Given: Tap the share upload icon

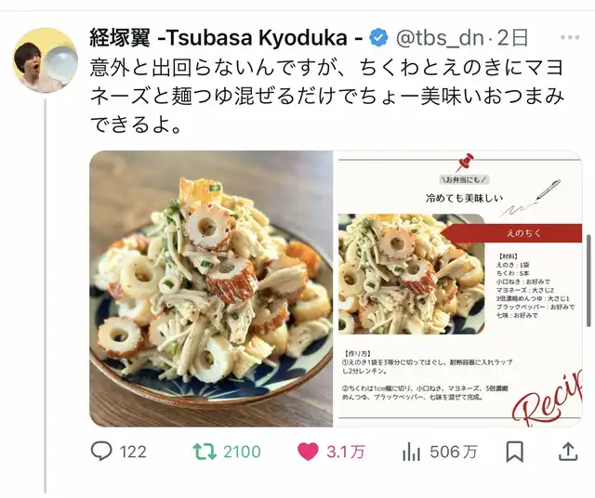Looking at the screenshot, I should pos(568,452).
